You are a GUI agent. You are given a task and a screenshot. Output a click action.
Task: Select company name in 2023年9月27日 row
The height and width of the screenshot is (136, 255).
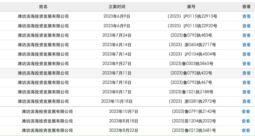[43, 63]
